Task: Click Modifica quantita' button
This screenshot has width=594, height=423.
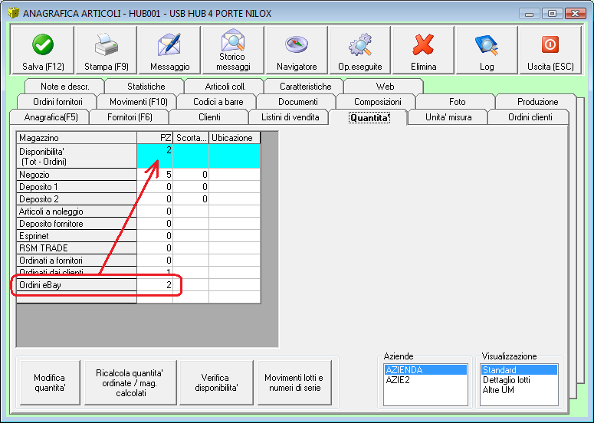Action: (x=50, y=382)
